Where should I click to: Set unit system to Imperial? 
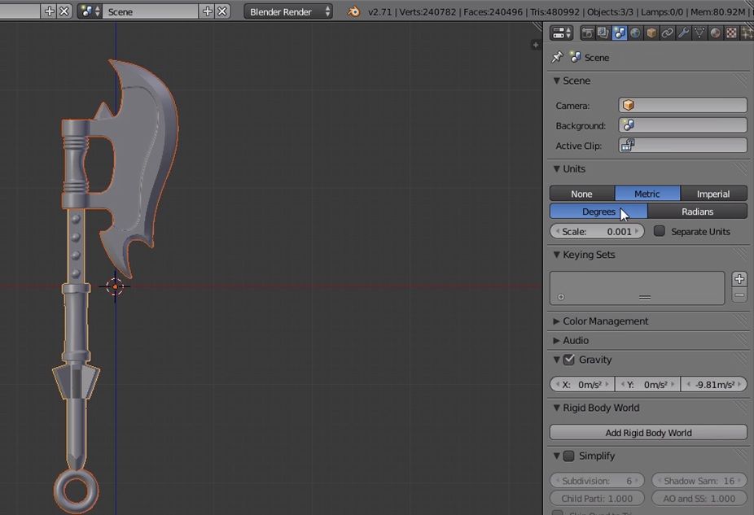point(713,194)
